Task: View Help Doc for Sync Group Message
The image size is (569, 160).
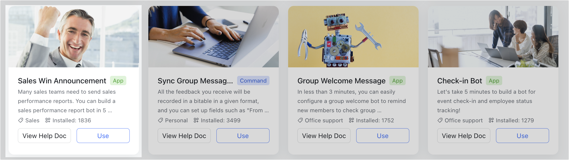Action: tap(184, 136)
